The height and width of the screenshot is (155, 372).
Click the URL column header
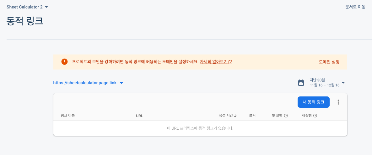click(139, 116)
